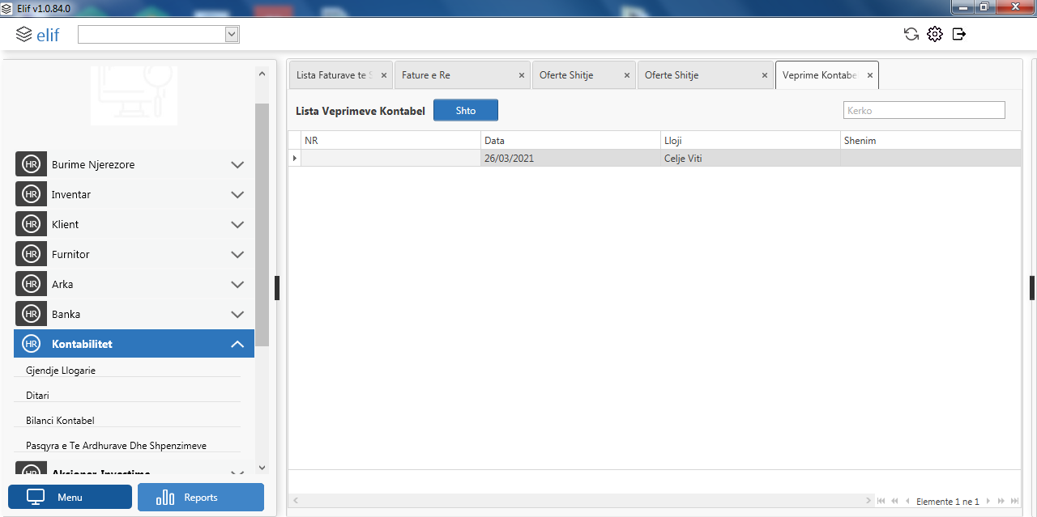Close the Lista Faturave tab
The width and height of the screenshot is (1037, 517).
(384, 75)
